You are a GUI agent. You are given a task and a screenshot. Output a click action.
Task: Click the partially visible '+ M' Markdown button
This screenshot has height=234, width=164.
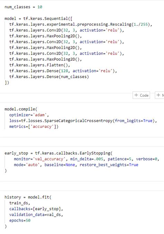(160, 95)
